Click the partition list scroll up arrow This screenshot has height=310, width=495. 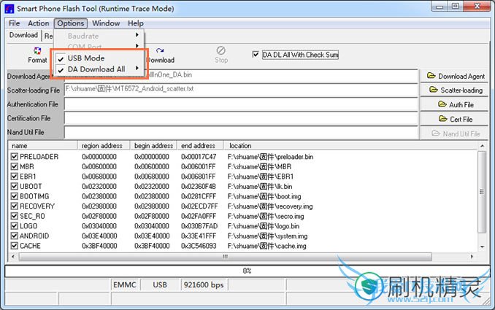point(482,146)
